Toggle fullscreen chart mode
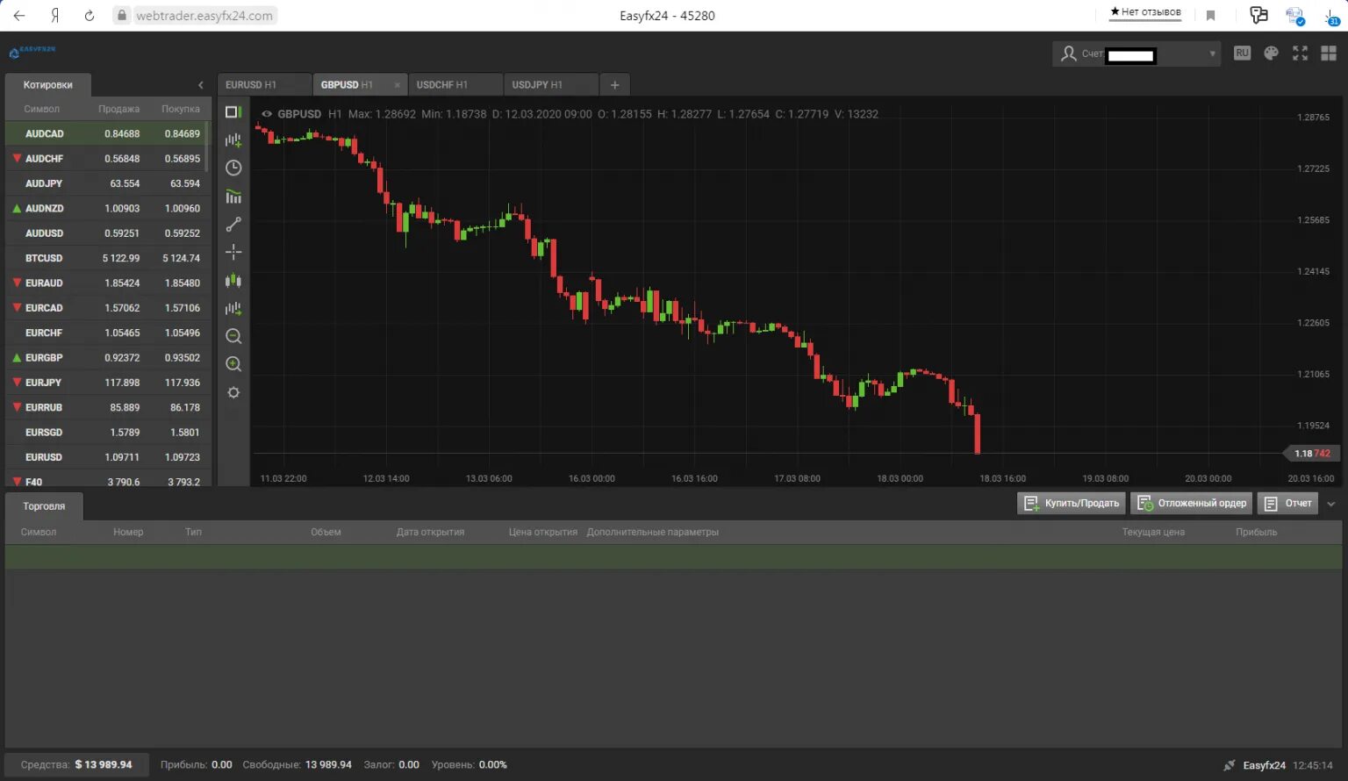This screenshot has height=781, width=1348. point(1300,53)
